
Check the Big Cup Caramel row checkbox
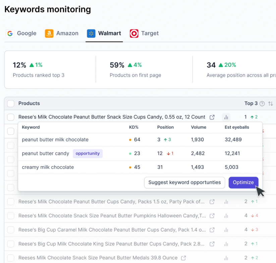click(x=11, y=230)
